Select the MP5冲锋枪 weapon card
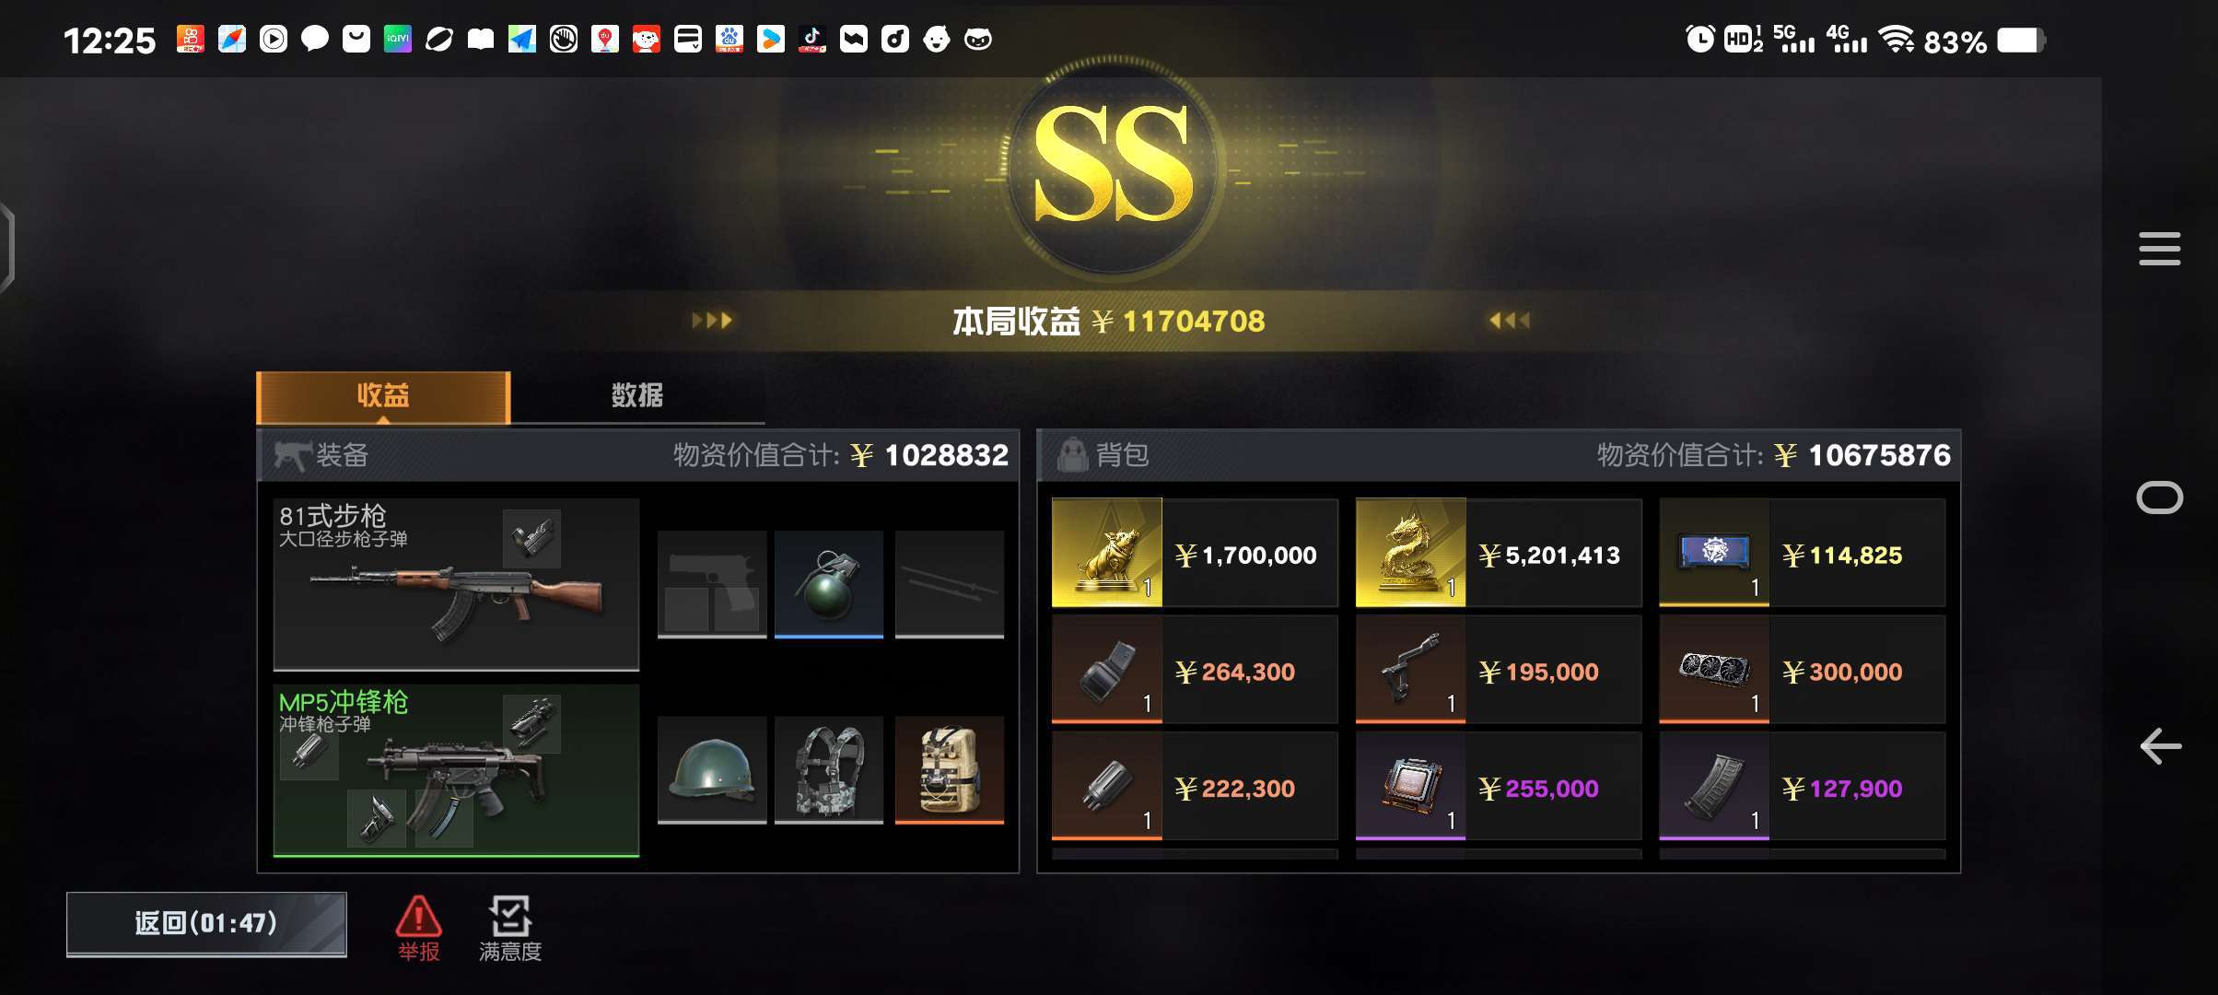The height and width of the screenshot is (995, 2218). tap(456, 770)
